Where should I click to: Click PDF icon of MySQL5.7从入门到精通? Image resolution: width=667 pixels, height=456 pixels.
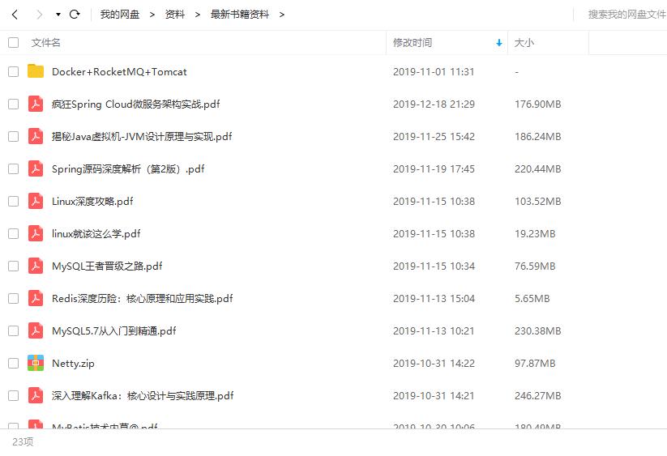point(36,330)
